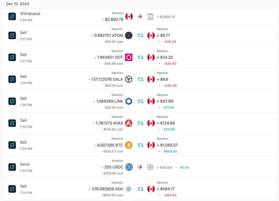Click the GALA cube icon
The height and width of the screenshot is (201, 279).
(129, 79)
